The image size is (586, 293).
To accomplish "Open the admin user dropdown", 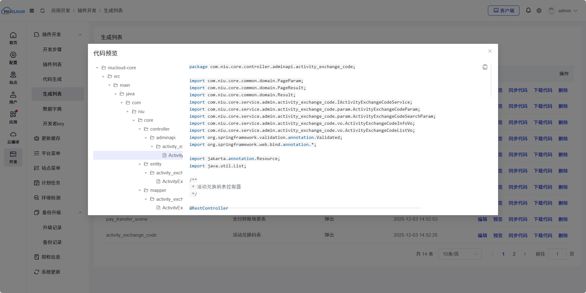I will coord(563,11).
